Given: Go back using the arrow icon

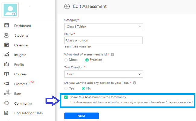Looking at the screenshot, I should (67, 6).
